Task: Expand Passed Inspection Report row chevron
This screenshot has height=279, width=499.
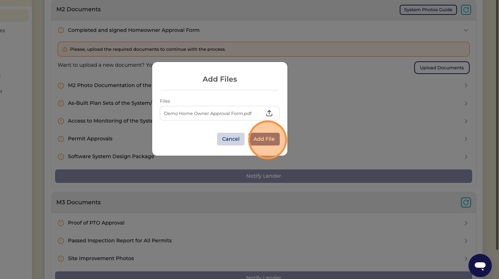Action: coord(466,241)
